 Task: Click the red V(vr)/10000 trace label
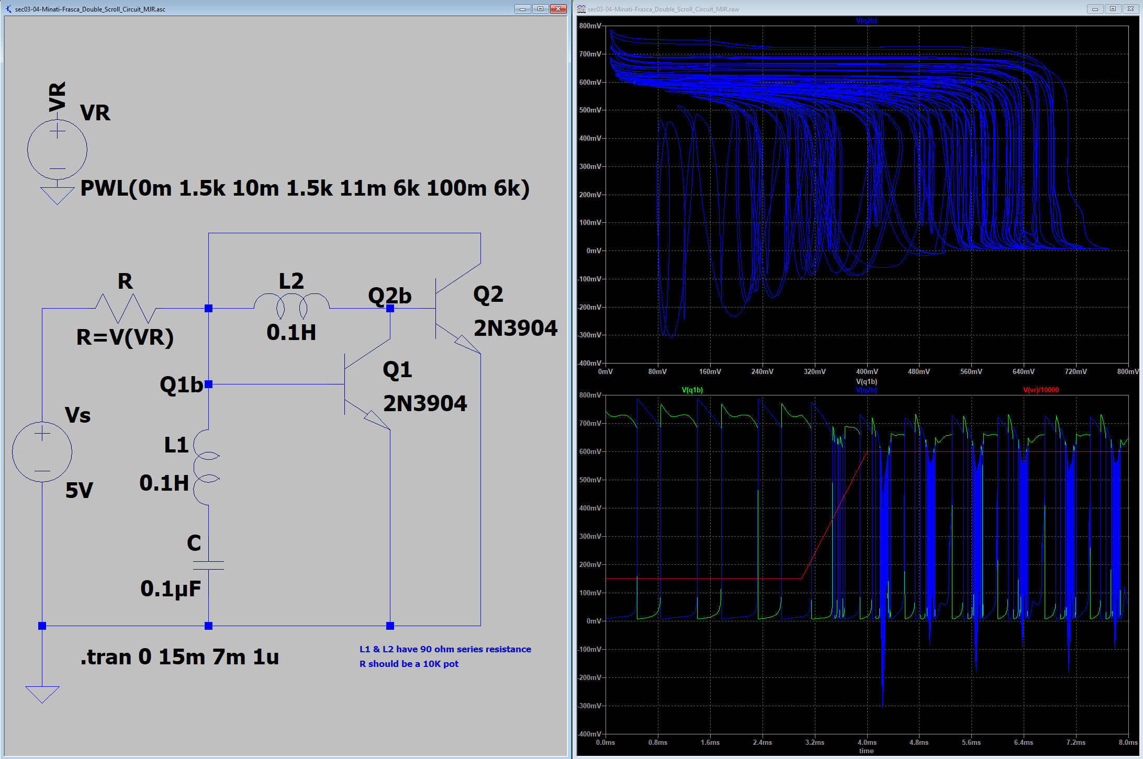1040,390
